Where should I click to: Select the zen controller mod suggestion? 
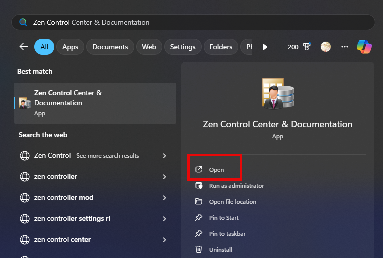click(x=64, y=198)
